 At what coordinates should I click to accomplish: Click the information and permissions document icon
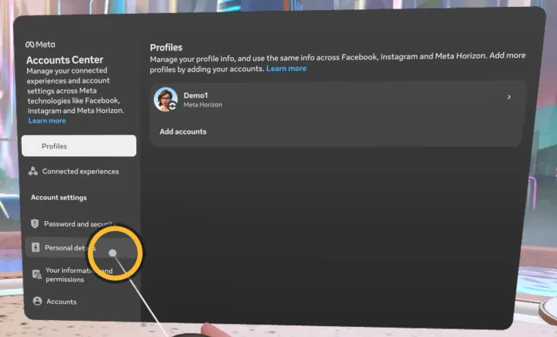point(36,274)
